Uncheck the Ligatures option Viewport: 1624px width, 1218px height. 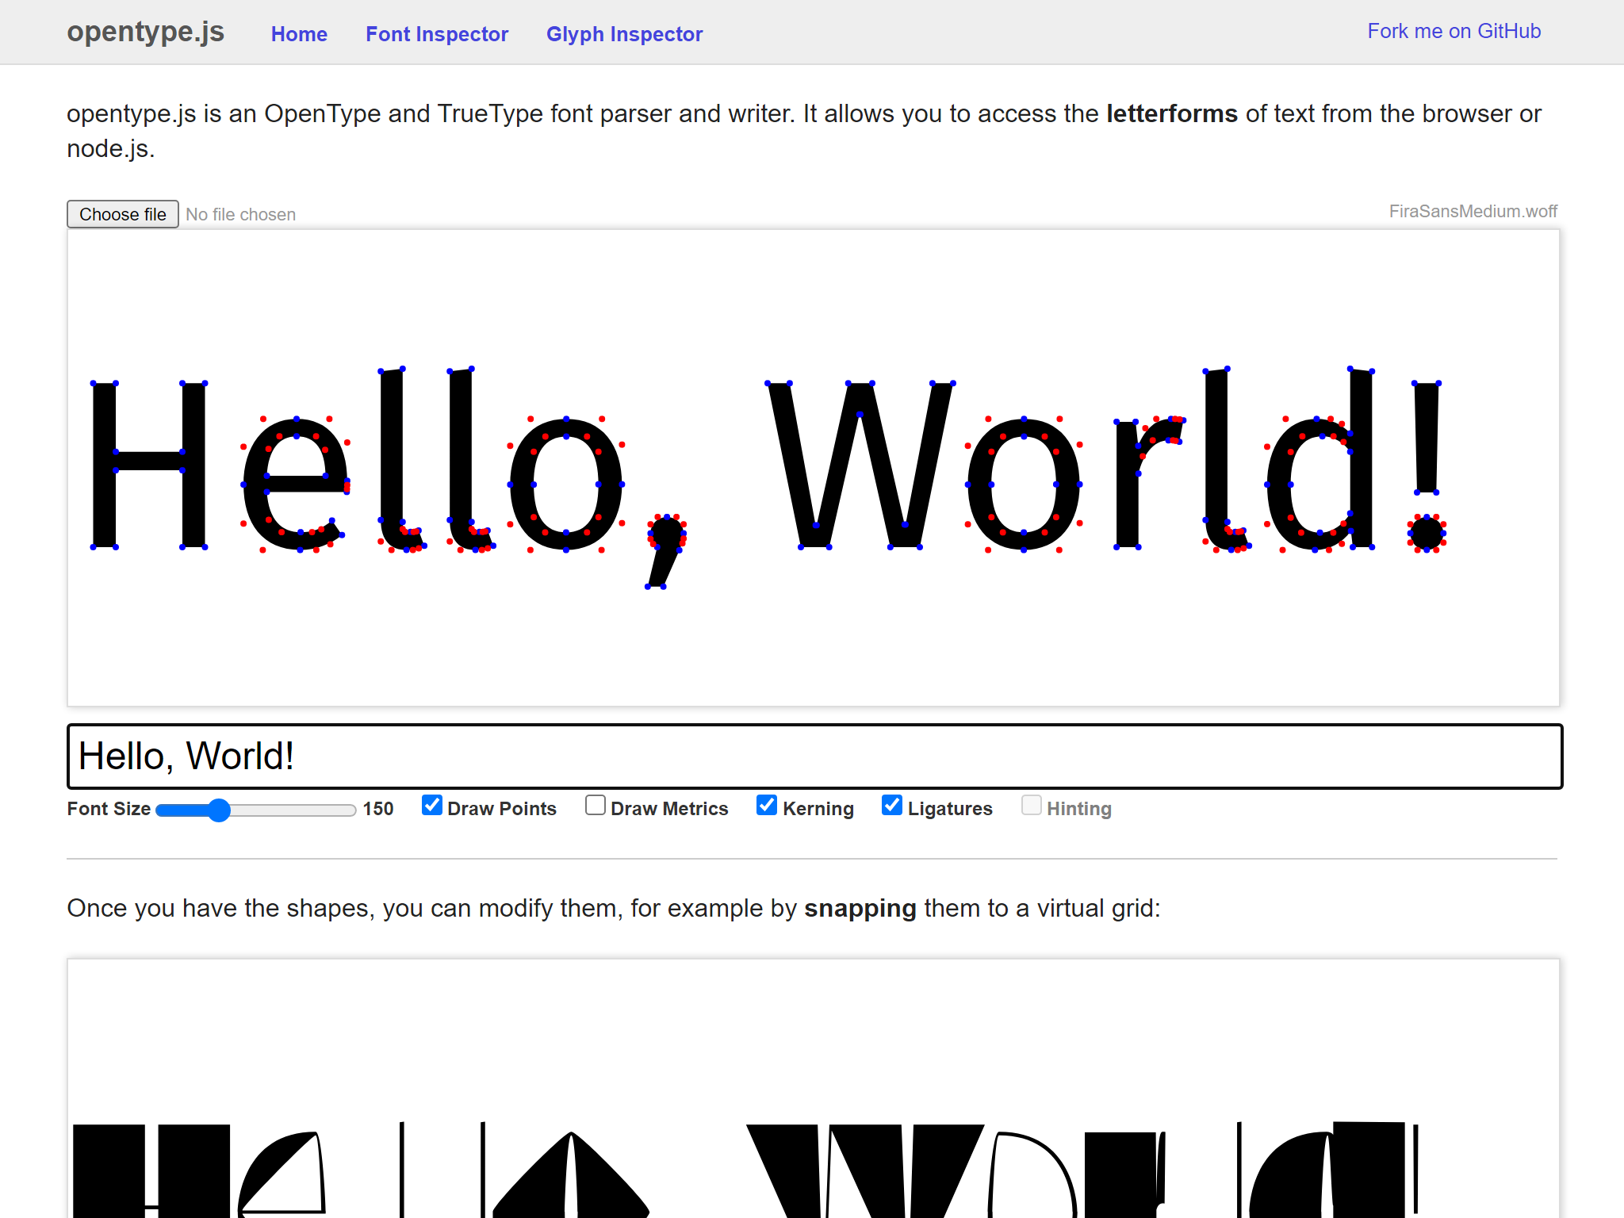pyautogui.click(x=892, y=806)
